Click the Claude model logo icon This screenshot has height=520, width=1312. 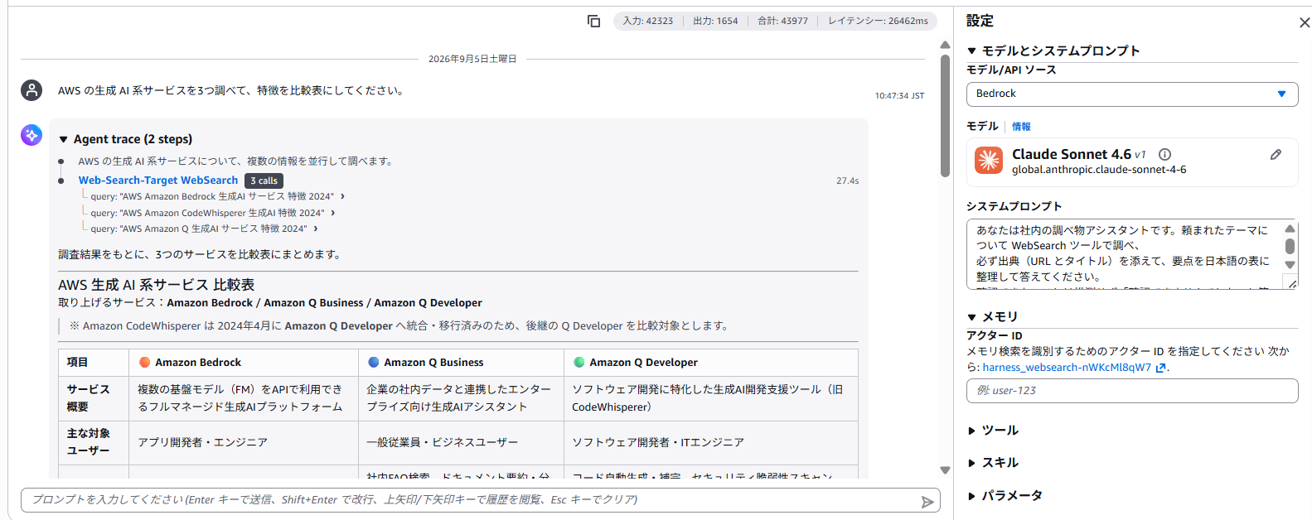pos(989,160)
